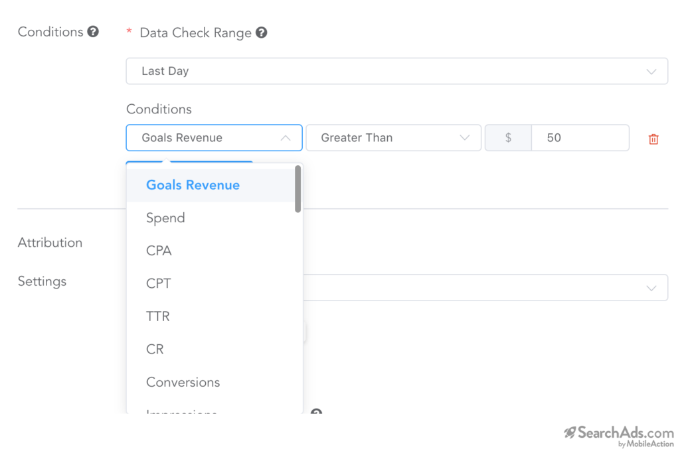Select partially visible Impressions option
This screenshot has height=463, width=680.
[x=181, y=411]
